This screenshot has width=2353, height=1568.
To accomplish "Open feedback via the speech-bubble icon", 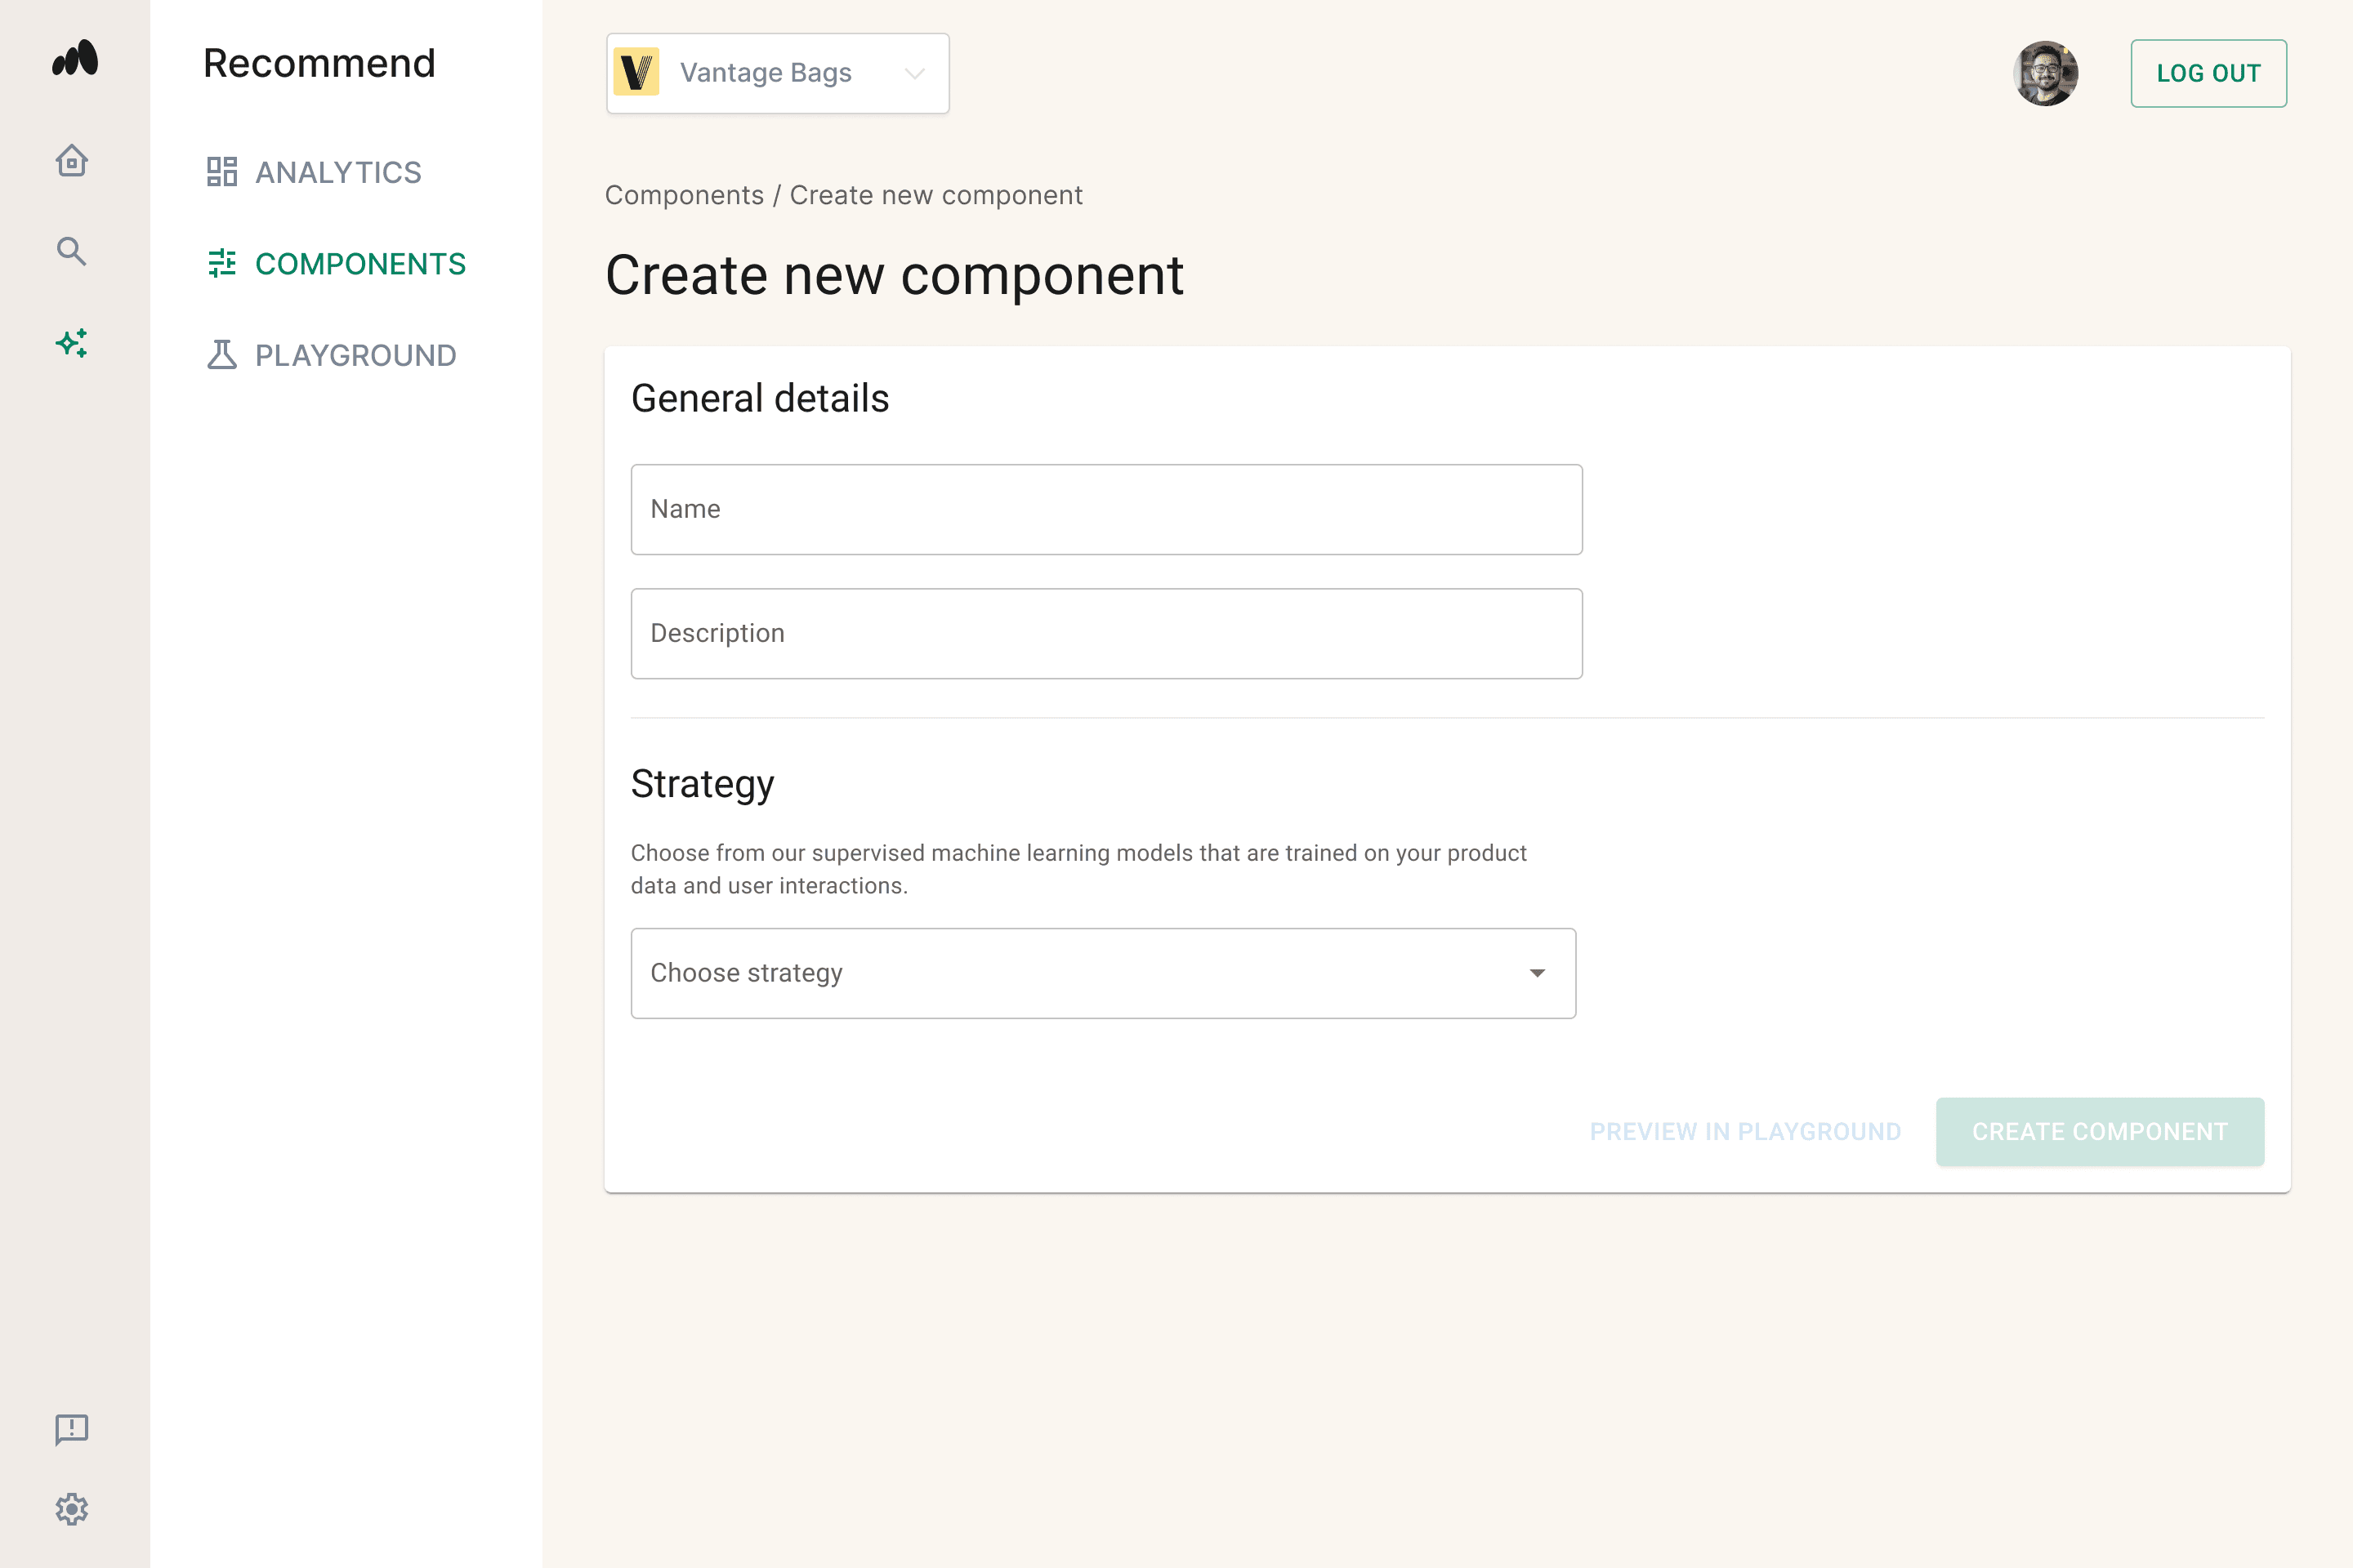I will [71, 1428].
